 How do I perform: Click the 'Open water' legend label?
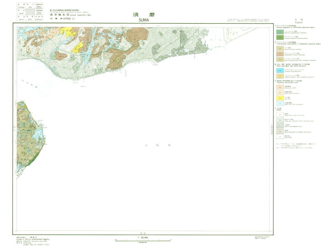(288, 138)
